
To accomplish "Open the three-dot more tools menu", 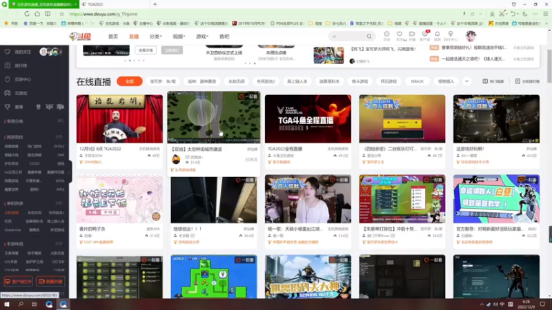I will 535,14.
